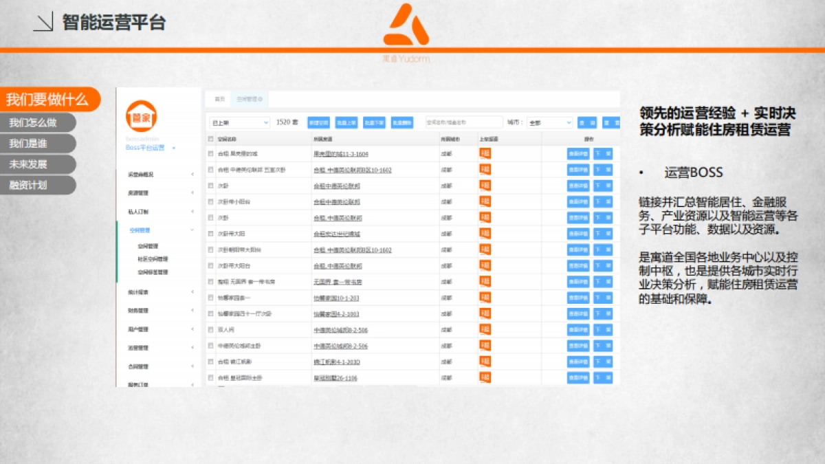Expand the Boss平台运营 account dropdown
This screenshot has height=464, width=825.
tap(174, 148)
